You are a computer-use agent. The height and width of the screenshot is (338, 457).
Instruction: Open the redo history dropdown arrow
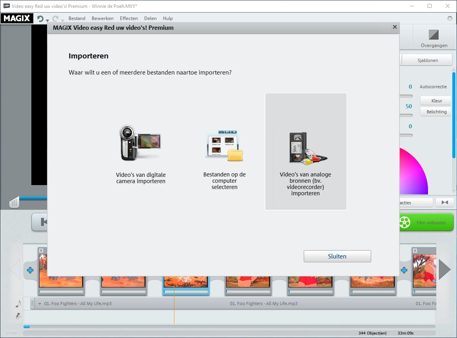point(63,20)
